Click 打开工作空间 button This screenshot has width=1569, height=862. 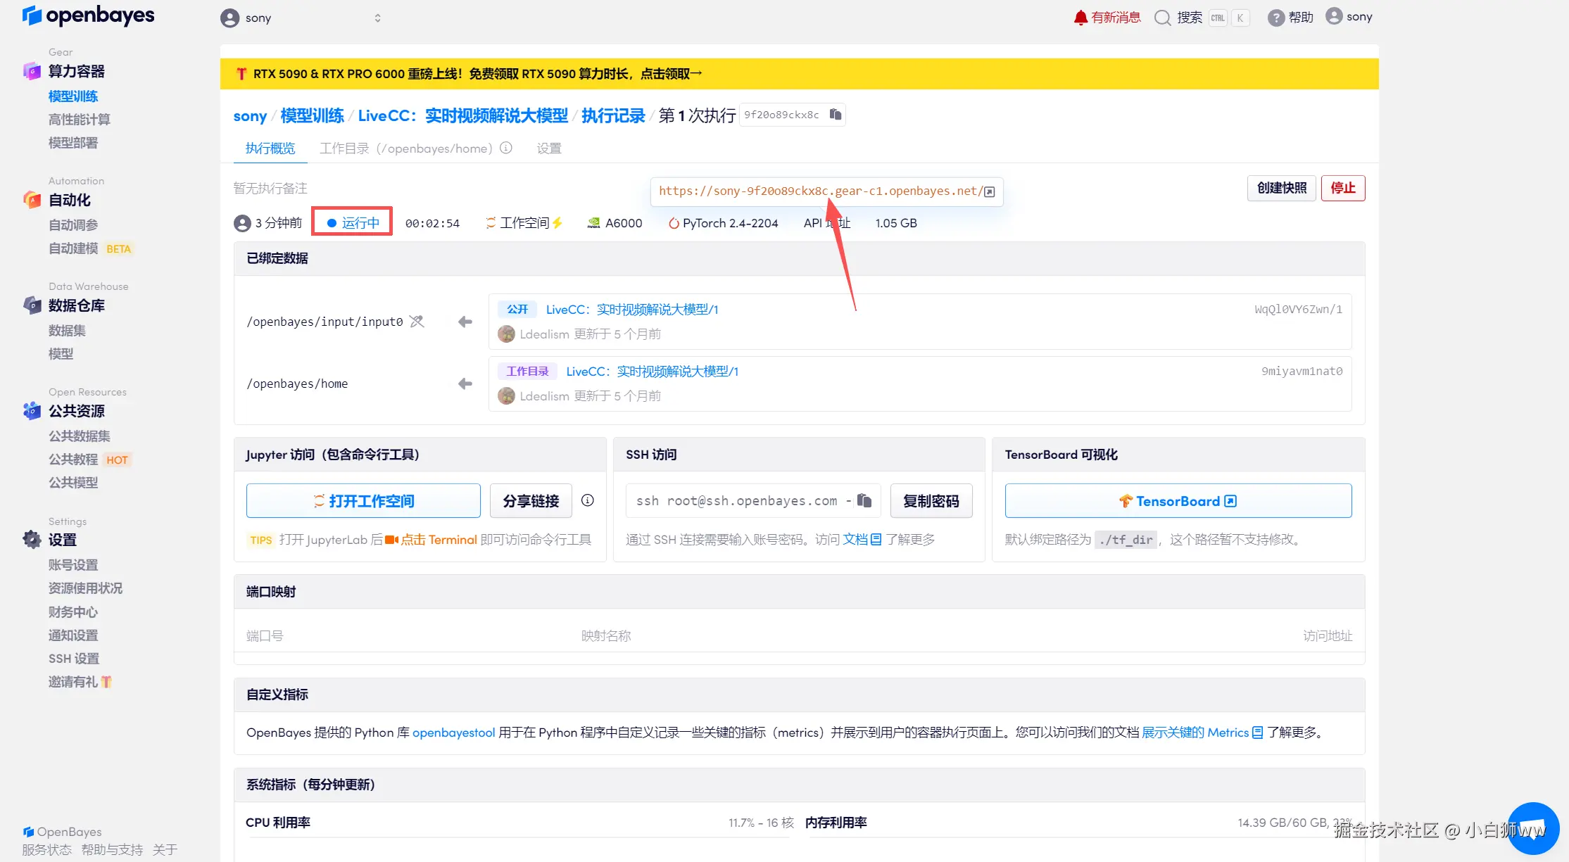click(363, 501)
